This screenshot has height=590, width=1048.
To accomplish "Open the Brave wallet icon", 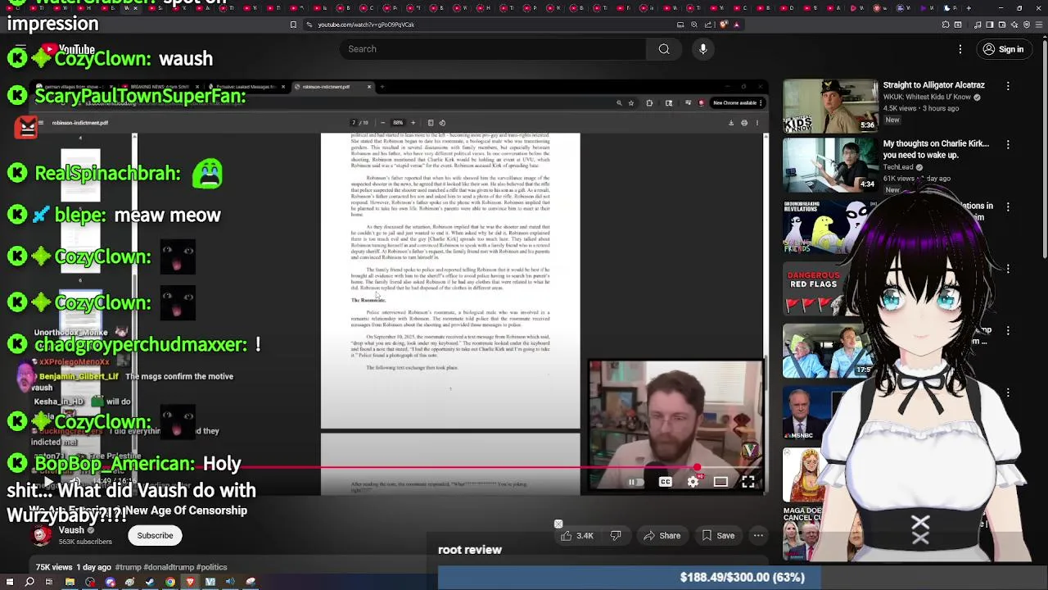I will click(1003, 25).
